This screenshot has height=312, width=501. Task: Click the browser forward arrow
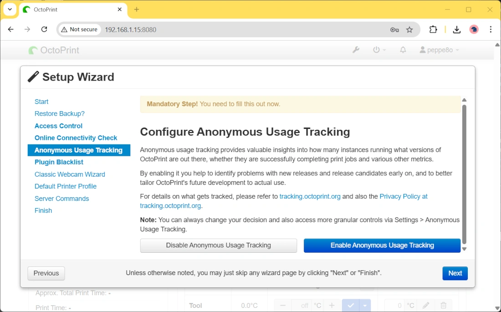(27, 30)
